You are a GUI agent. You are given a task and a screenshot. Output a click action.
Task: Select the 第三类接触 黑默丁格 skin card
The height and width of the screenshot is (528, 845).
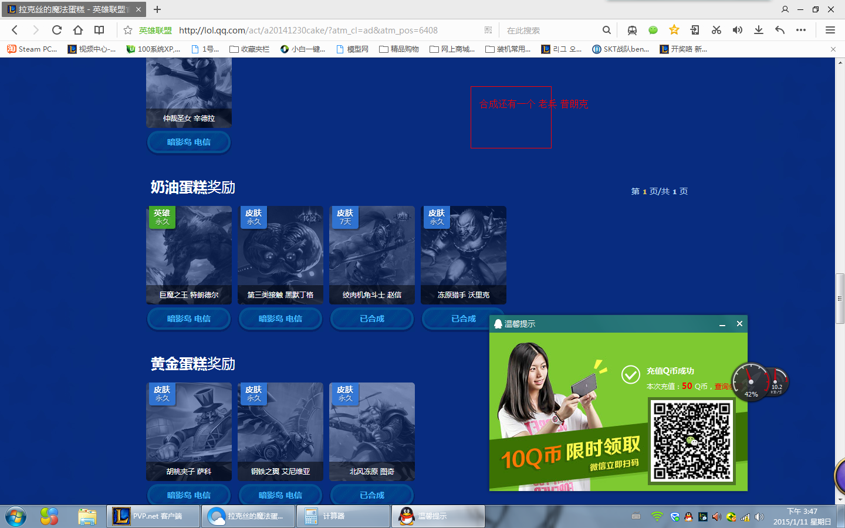280,255
